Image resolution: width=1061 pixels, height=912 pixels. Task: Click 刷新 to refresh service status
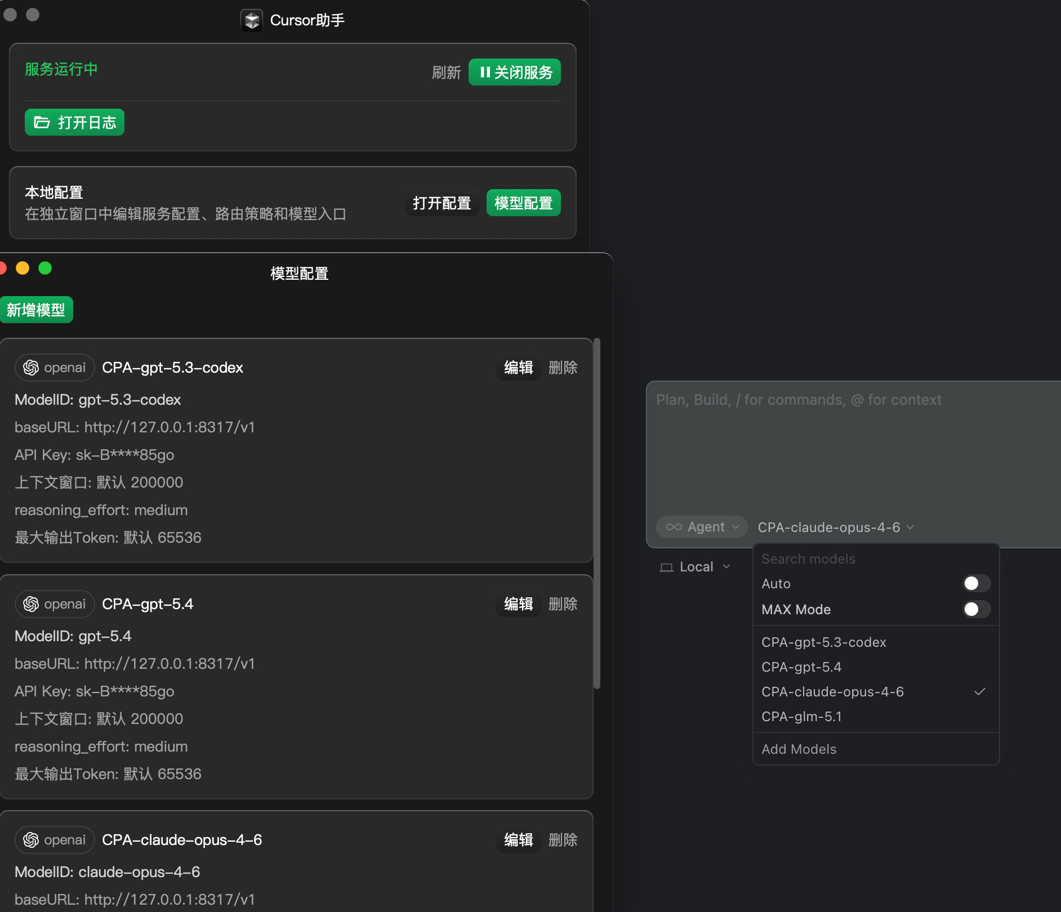[446, 72]
